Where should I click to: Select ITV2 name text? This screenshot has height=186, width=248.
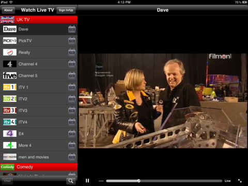(23, 99)
